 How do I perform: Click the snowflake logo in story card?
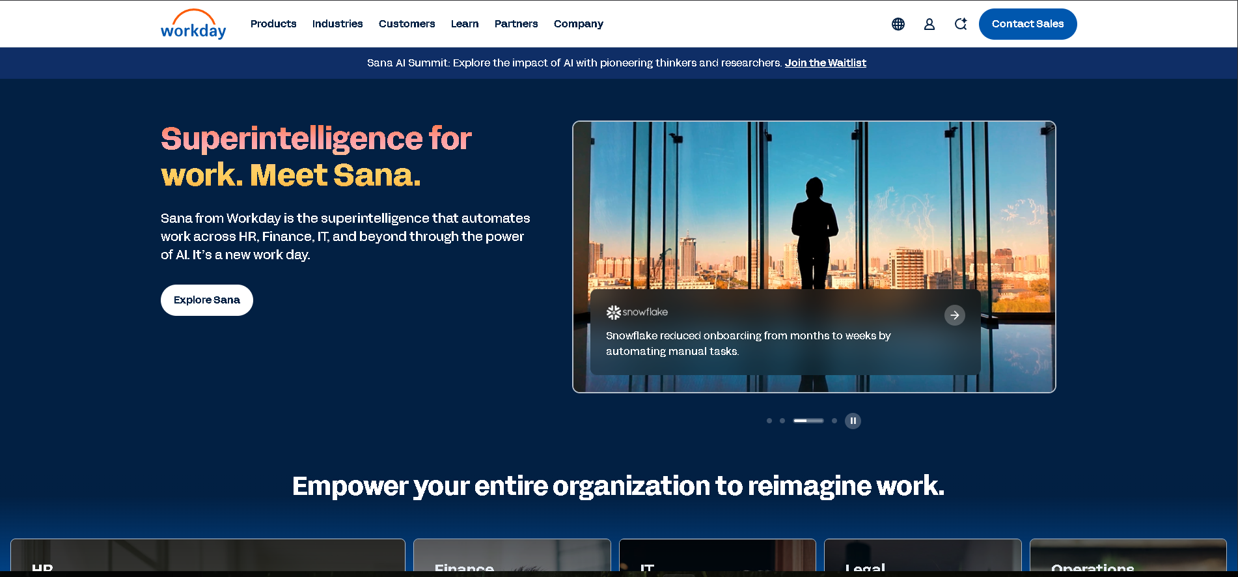(637, 313)
